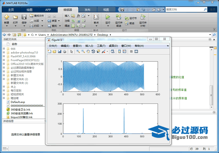219x153 pixels.
Task: Open Figure 1 Edit (编辑) menu
Action: point(65,46)
